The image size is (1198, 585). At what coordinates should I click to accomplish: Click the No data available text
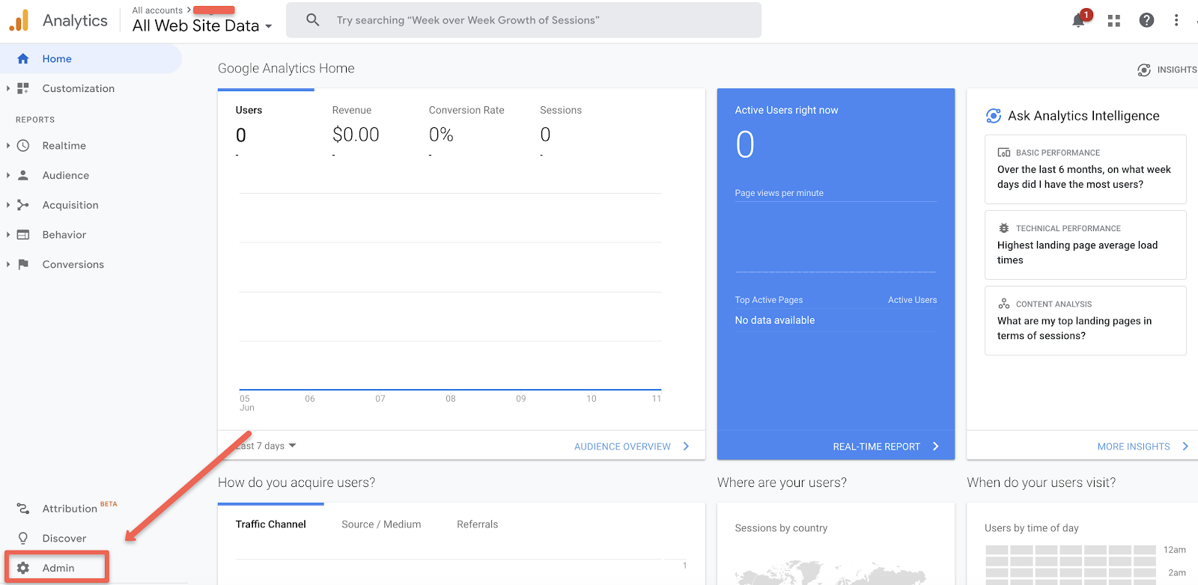[x=775, y=320]
